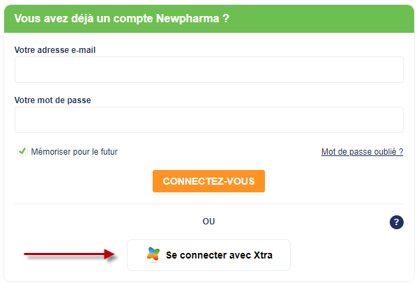Click the green checkmark tick
The width and height of the screenshot is (419, 285).
(x=22, y=151)
